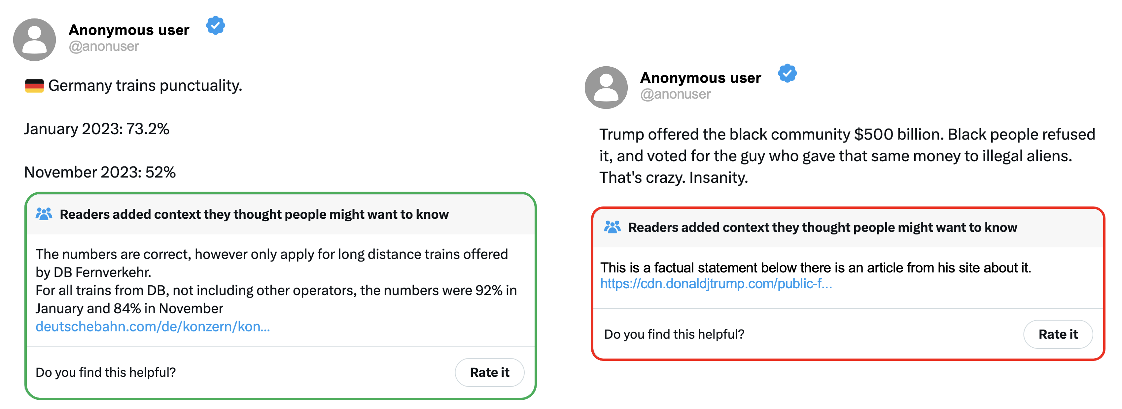Screen dimensions: 1122x409
Task: Click the German flag emoji in the post
Action: click(34, 86)
